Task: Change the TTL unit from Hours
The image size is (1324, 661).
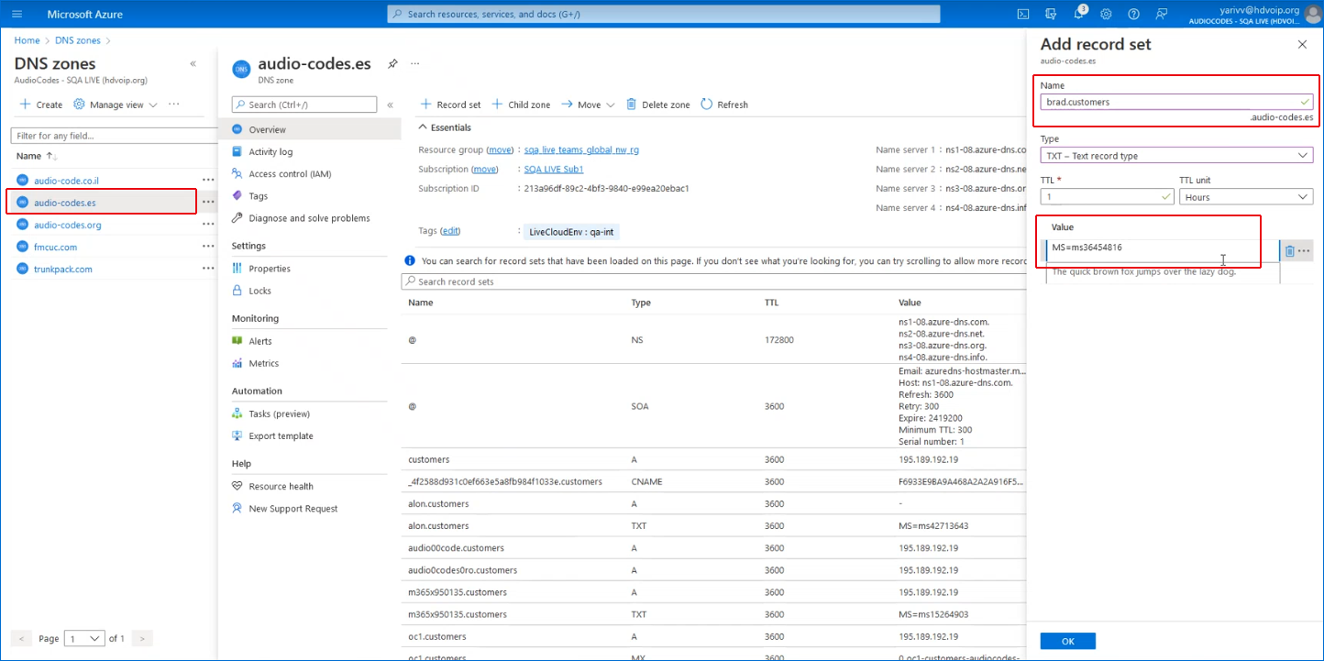Action: pyautogui.click(x=1246, y=195)
